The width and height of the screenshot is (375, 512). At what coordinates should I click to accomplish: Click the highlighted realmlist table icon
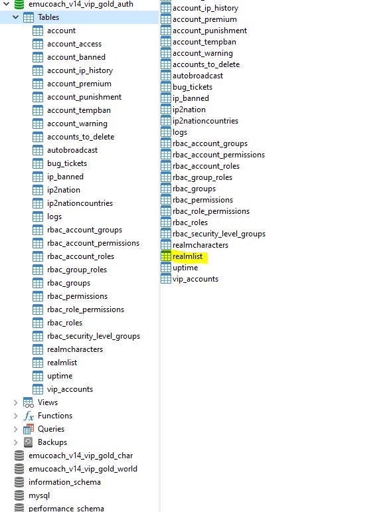tap(166, 256)
